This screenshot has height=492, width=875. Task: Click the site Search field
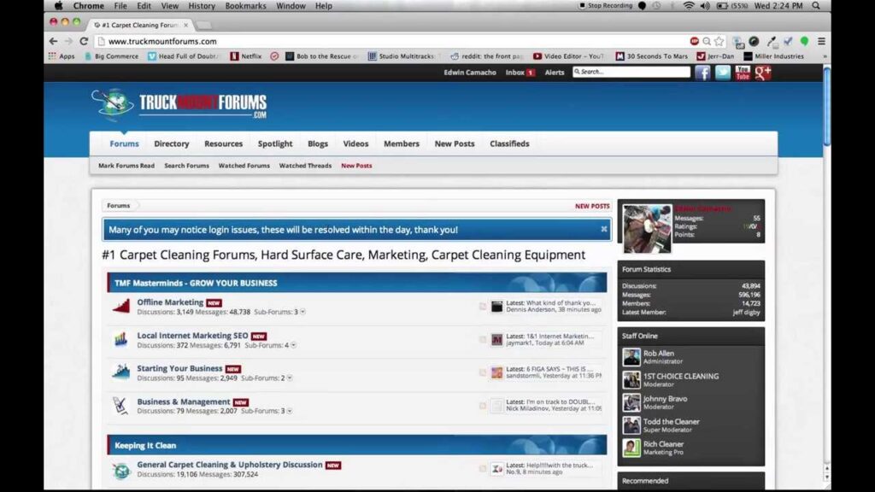tap(631, 72)
